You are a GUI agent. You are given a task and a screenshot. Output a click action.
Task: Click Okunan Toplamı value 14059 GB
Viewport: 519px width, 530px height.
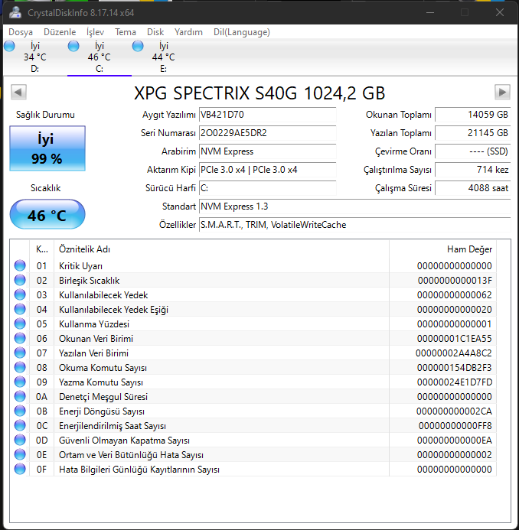pyautogui.click(x=472, y=115)
